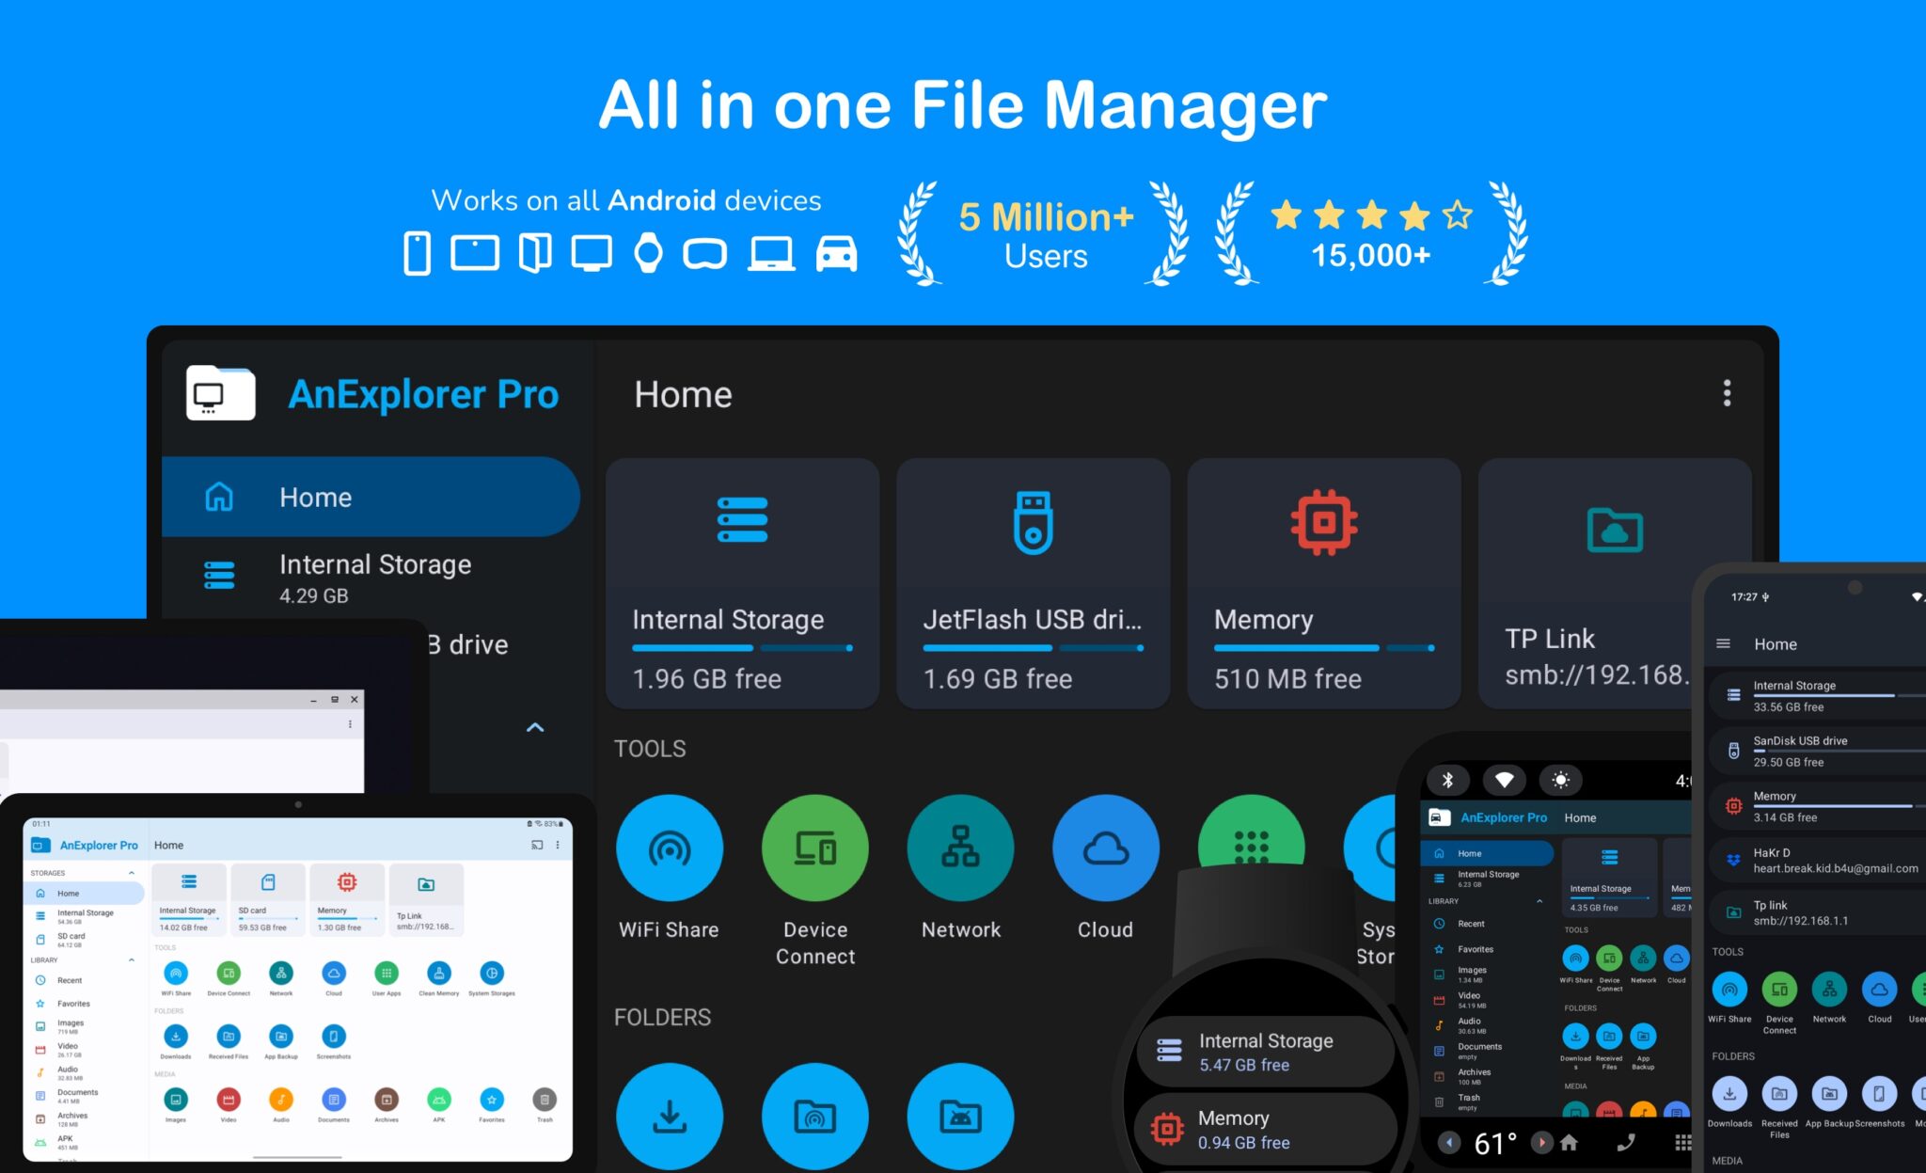Collapse the LIBRARY section on the tablet sidebar

pos(132,960)
